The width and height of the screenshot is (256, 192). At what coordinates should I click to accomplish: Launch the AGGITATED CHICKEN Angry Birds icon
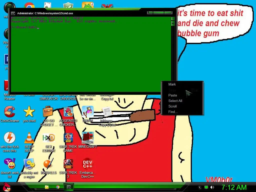(68, 112)
